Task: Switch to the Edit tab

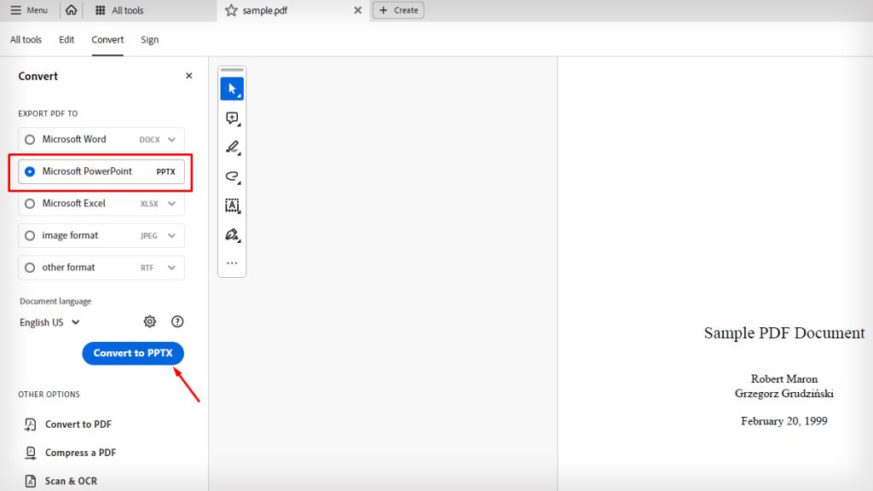Action: pyautogui.click(x=66, y=39)
